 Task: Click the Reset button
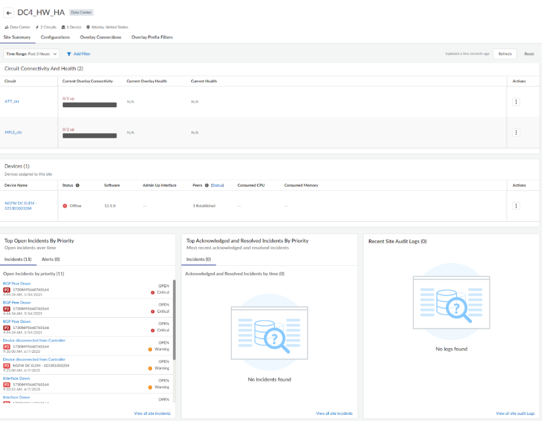point(529,54)
